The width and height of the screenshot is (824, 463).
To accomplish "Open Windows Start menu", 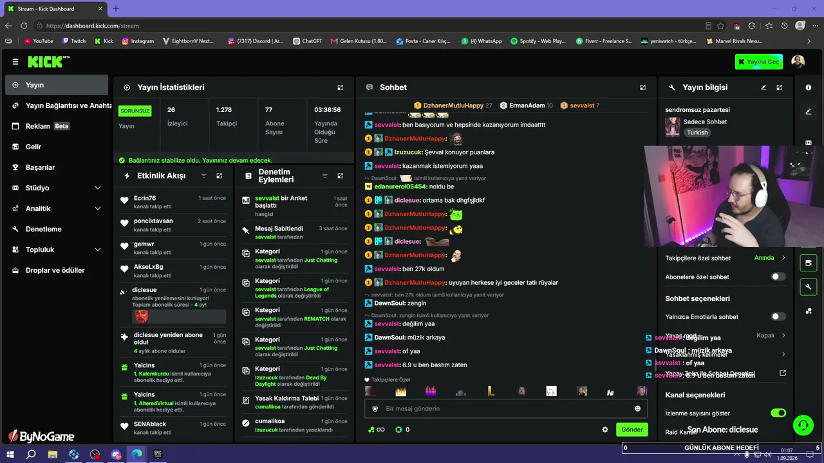I will (x=10, y=455).
